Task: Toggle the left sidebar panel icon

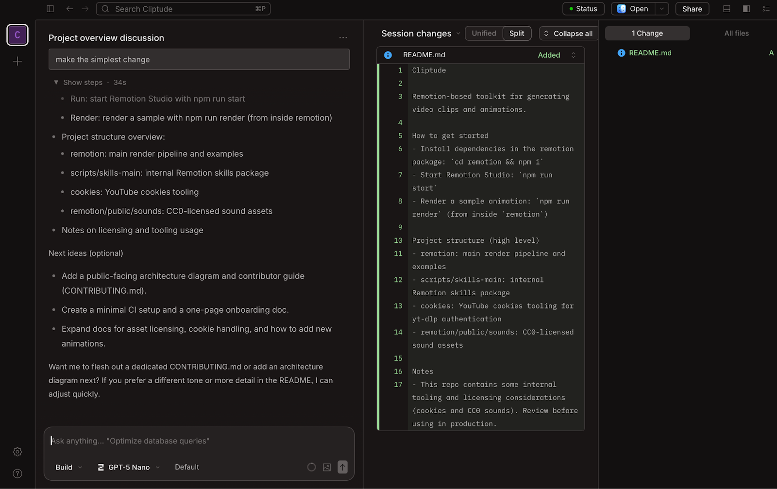Action: click(x=50, y=9)
